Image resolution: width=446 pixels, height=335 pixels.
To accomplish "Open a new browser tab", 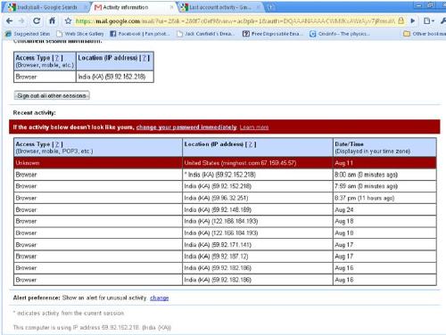I will [270, 7].
